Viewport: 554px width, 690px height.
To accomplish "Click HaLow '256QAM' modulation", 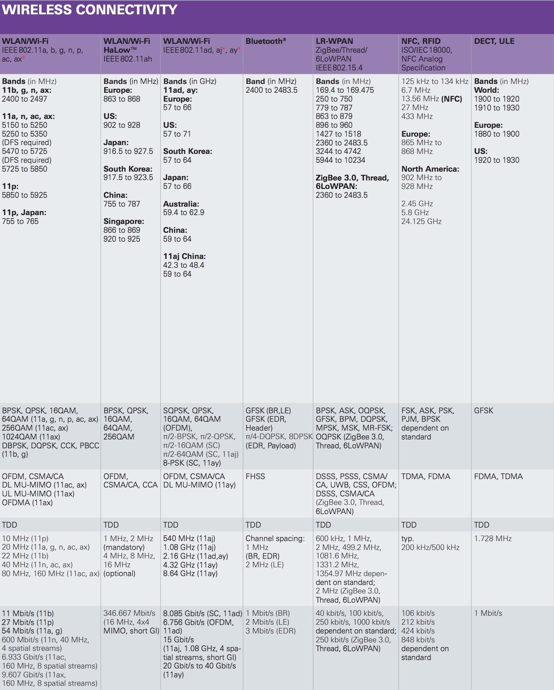I will [119, 437].
